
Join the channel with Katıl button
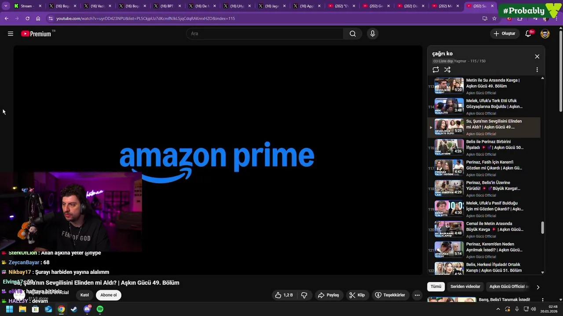pos(84,295)
